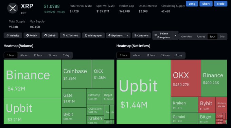Click the Open Interest $2.60B value
Screen dimensions: 231x128
143,11
